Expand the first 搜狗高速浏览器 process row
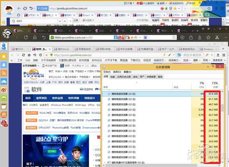The width and height of the screenshot is (229, 167). tap(105, 93)
